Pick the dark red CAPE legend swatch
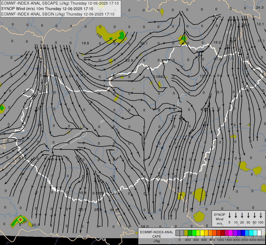266x245 pixels. point(223,233)
